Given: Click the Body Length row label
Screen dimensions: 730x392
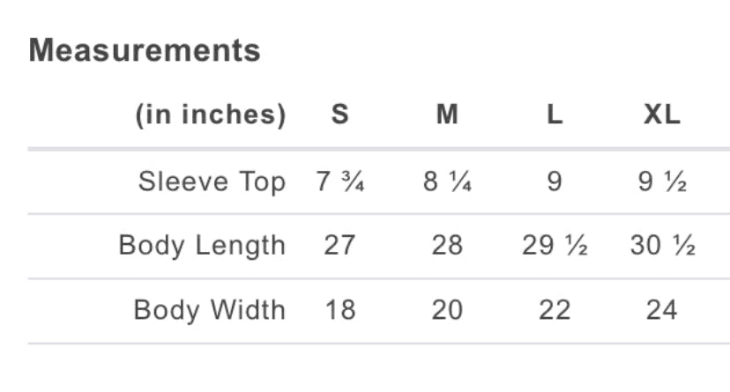Looking at the screenshot, I should click(203, 245).
